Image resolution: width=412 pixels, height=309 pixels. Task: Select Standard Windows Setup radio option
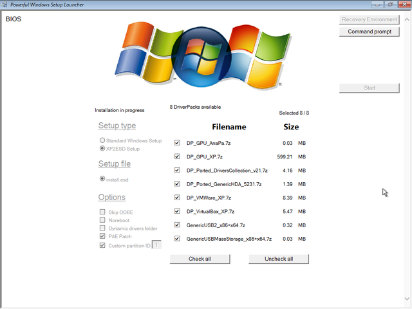(x=102, y=140)
